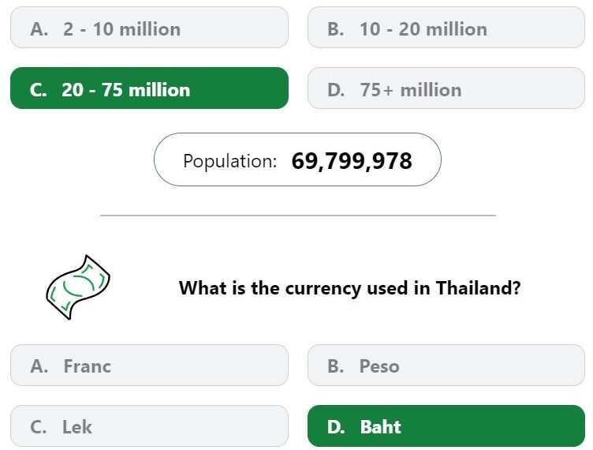This screenshot has height=450, width=593.
Task: Click the Thailand currency question text
Action: [x=349, y=287]
